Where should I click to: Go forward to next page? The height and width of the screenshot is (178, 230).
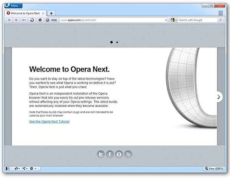coord(16,20)
